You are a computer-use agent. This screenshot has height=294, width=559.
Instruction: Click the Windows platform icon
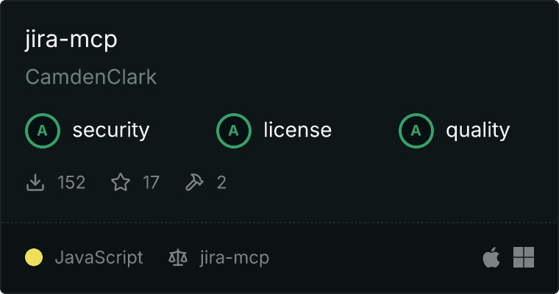524,257
